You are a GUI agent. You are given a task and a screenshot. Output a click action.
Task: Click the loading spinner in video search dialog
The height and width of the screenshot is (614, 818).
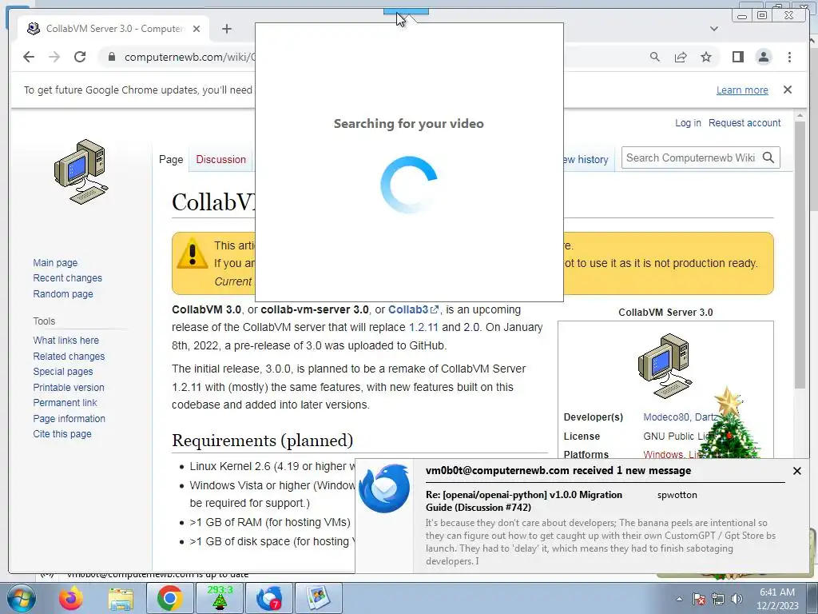point(409,185)
